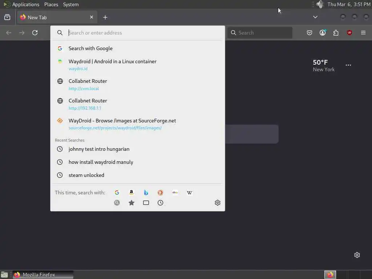This screenshot has height=279, width=372.
Task: Select recent search how install waydroid manuly
Action: point(138,162)
